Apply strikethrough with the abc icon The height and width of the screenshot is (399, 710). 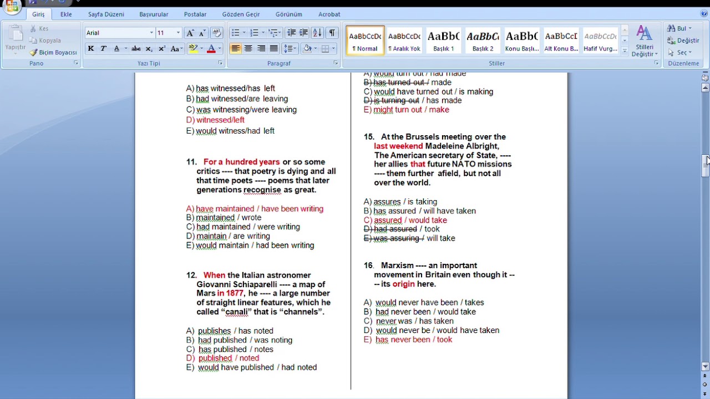136,49
